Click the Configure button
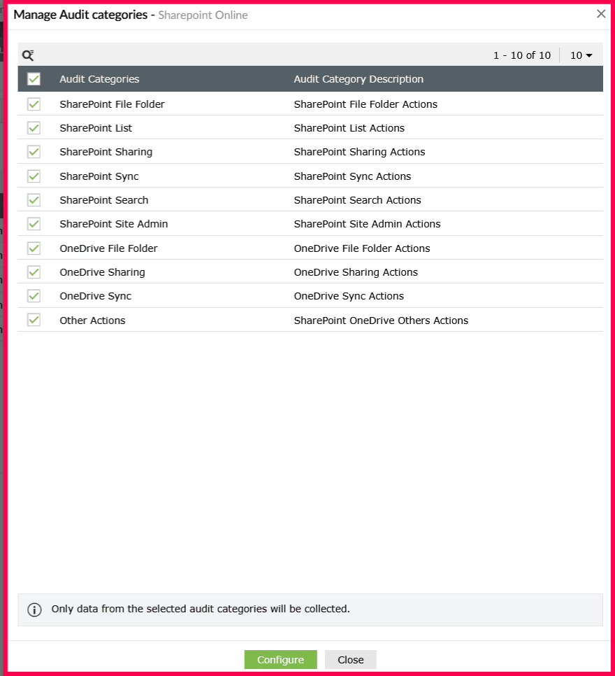The image size is (615, 676). click(x=280, y=660)
